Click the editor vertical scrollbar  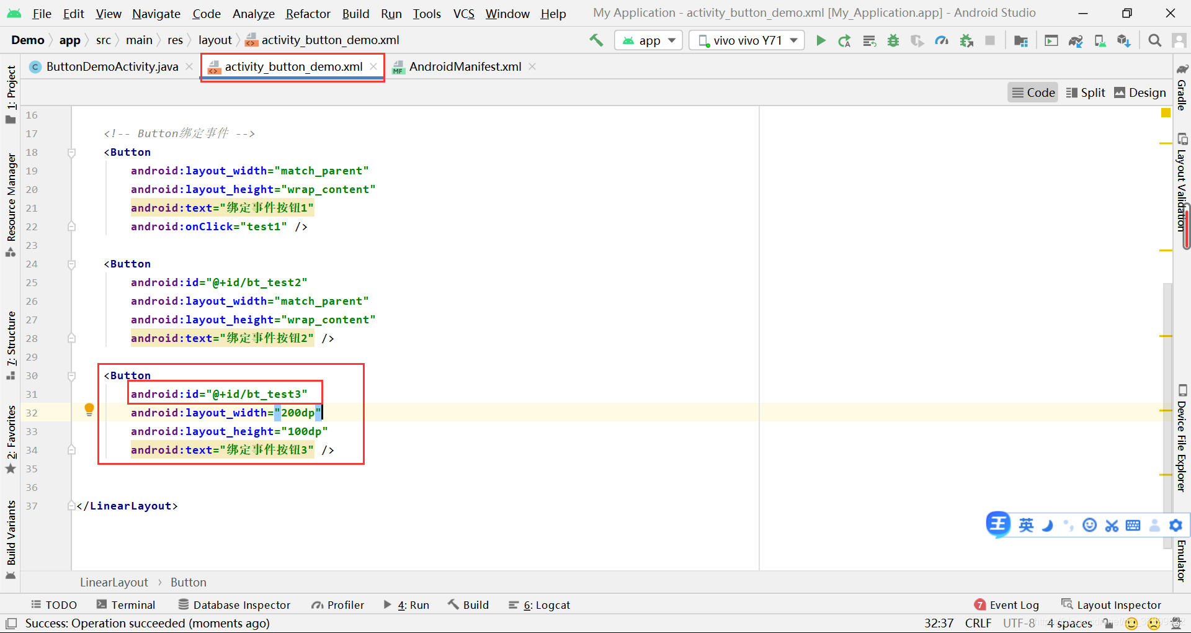1167,416
